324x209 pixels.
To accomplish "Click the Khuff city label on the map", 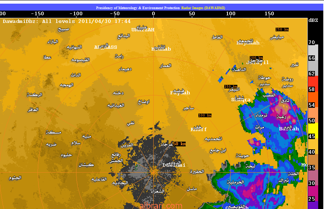I will (x=198, y=129).
